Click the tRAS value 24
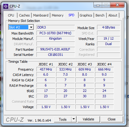The image size is (129, 127). pos(104,91)
